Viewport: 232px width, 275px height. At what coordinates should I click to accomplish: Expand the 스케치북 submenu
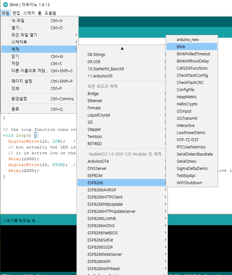coord(39,42)
